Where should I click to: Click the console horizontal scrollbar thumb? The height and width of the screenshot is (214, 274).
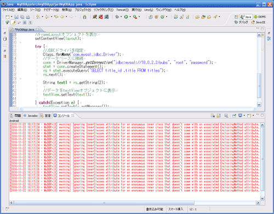(104, 203)
